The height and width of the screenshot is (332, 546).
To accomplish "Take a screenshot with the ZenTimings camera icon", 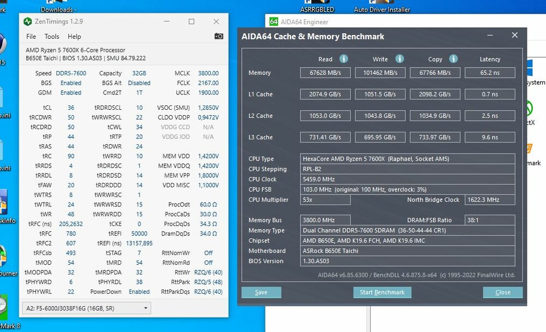I will tap(219, 36).
